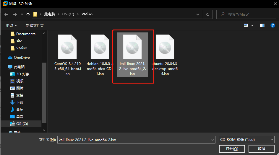The width and height of the screenshot is (279, 155).
Task: Click the 搜索"VMiso" search box
Action: click(246, 14)
